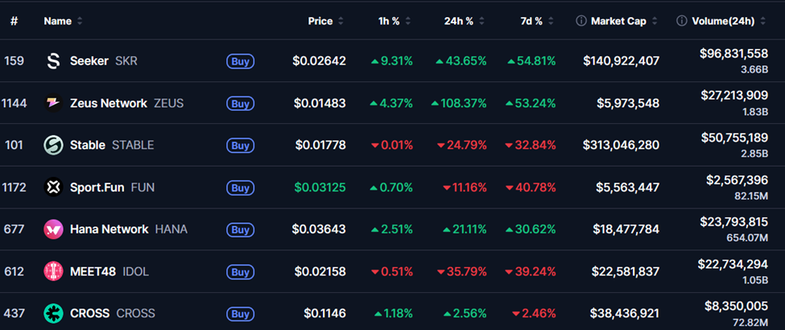Sort by 7d % column header

535,21
